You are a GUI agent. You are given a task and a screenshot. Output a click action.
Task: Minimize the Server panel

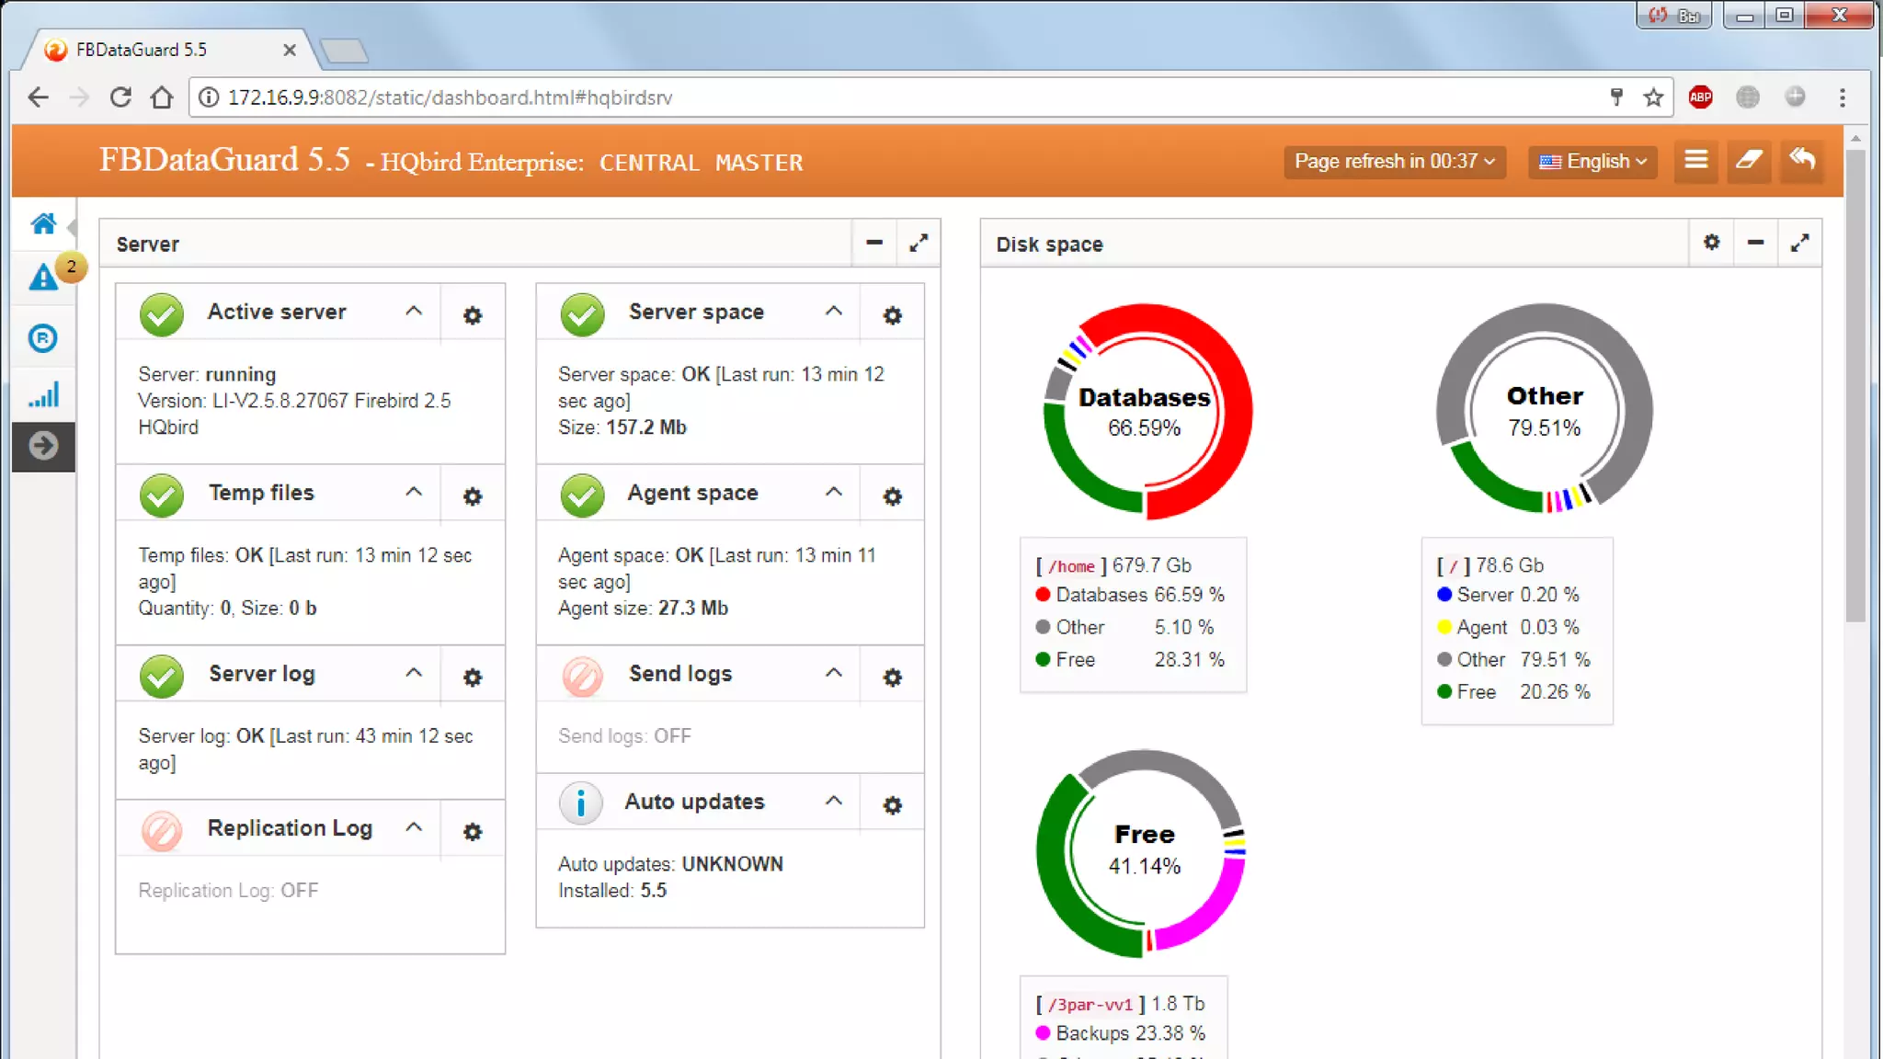pyautogui.click(x=874, y=243)
